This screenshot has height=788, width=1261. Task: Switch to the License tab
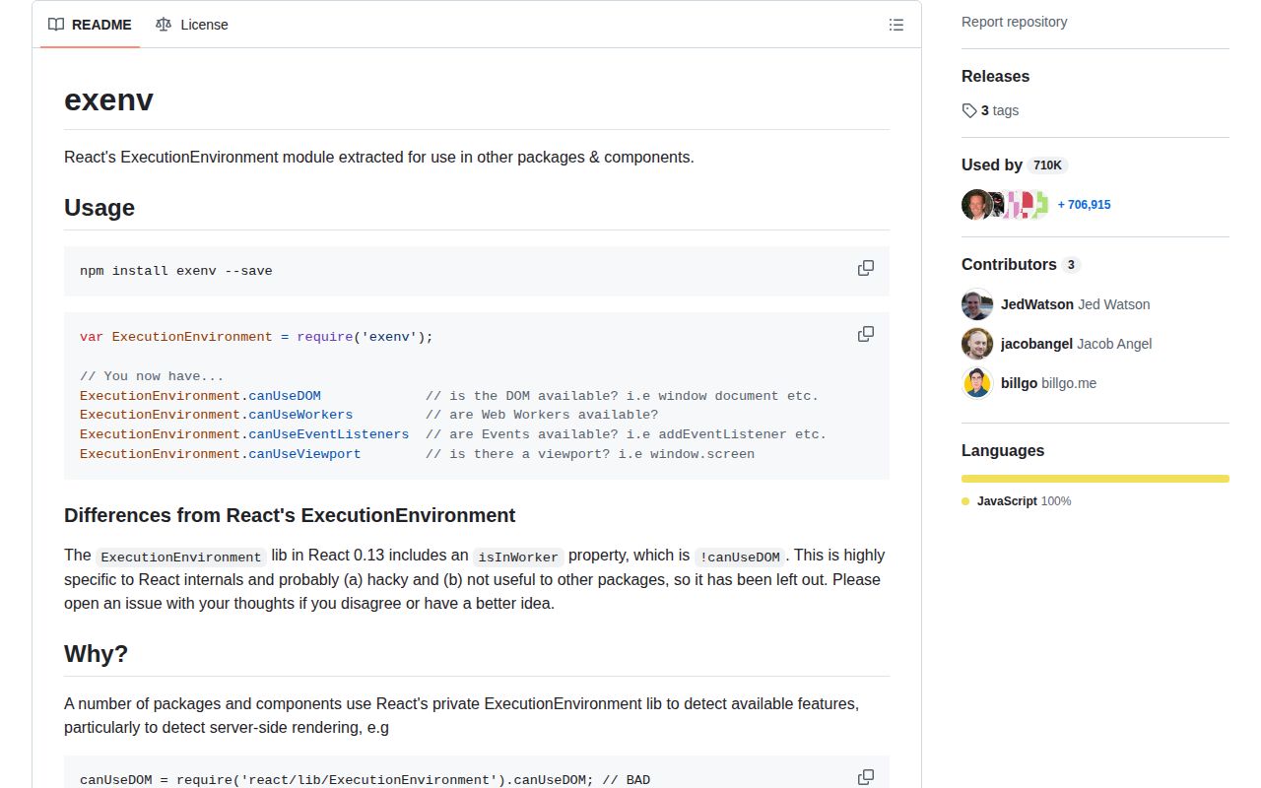[x=192, y=25]
